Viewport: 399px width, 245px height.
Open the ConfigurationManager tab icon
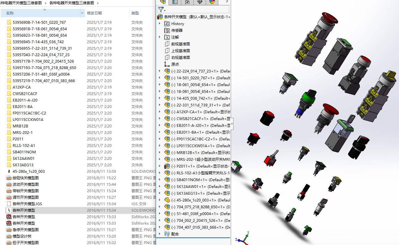(187, 2)
